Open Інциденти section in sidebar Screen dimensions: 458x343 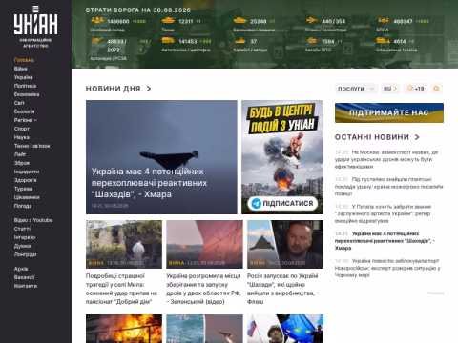(x=27, y=171)
